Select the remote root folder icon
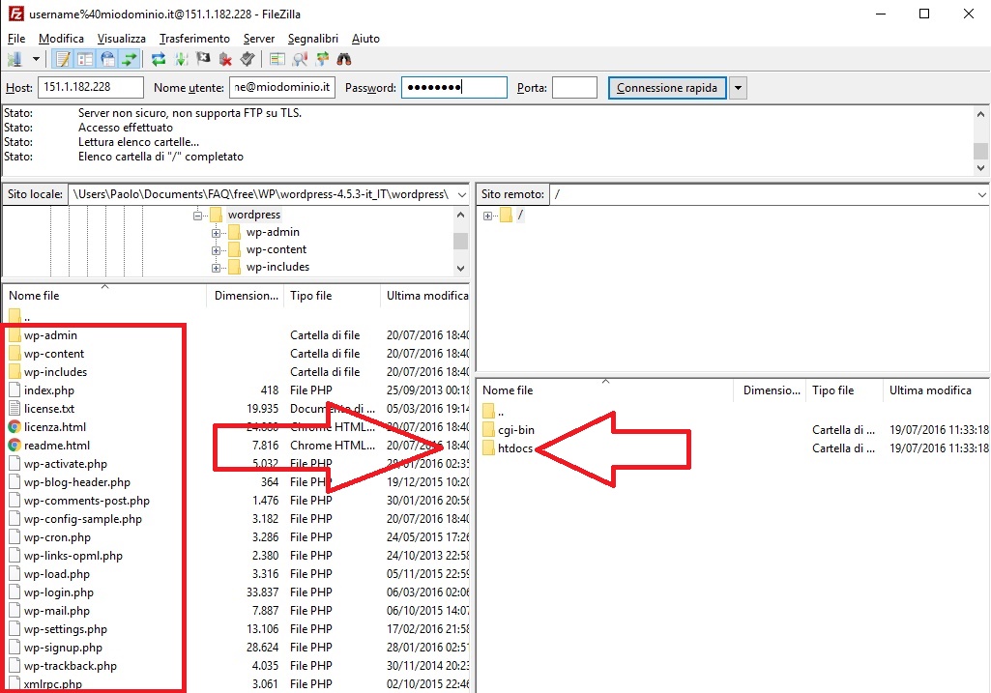 pos(506,215)
